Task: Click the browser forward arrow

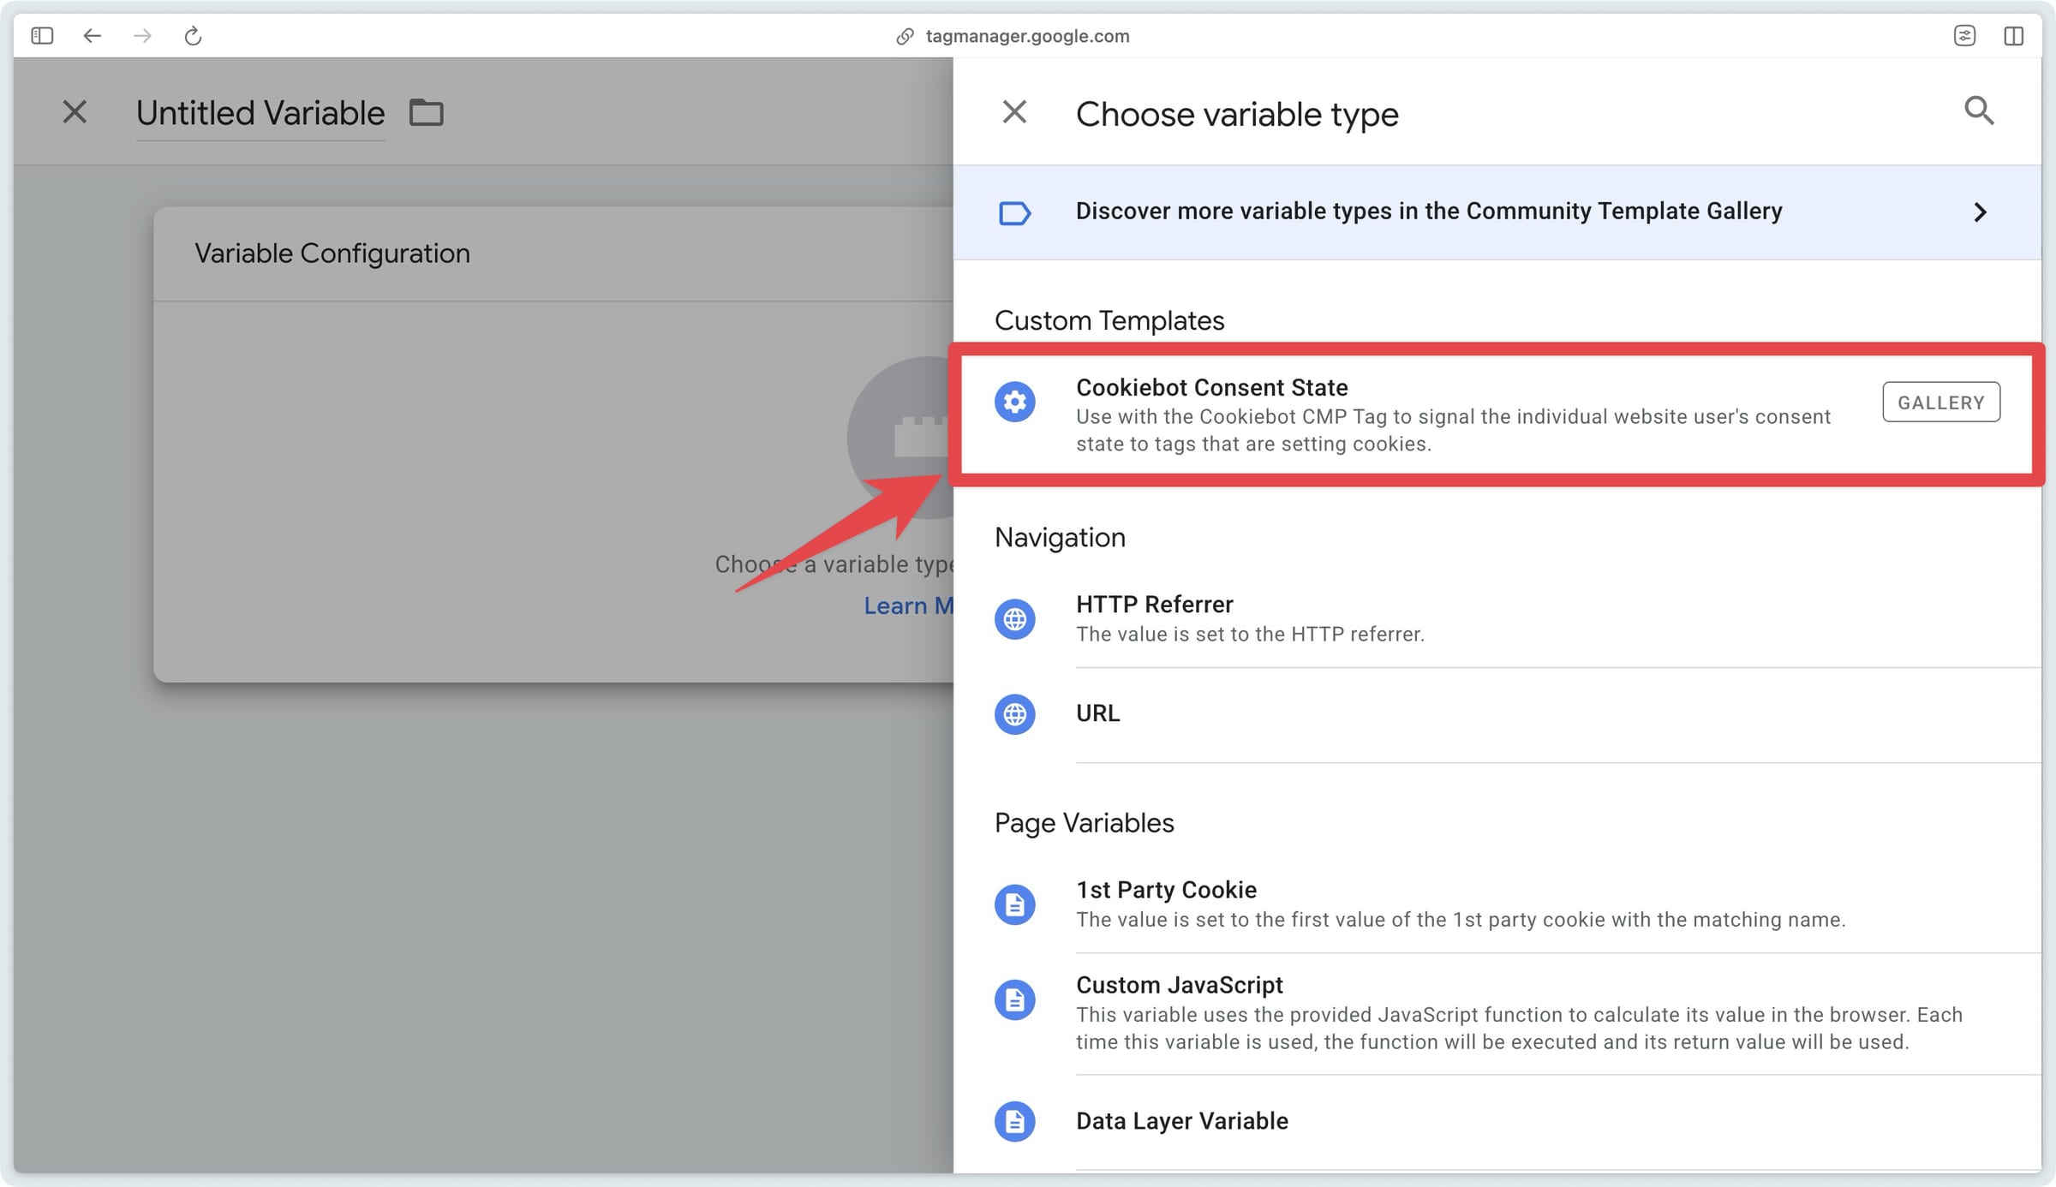Action: pyautogui.click(x=142, y=36)
